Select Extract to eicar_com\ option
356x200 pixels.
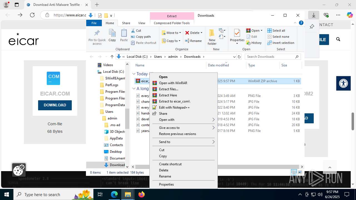[x=184, y=101]
